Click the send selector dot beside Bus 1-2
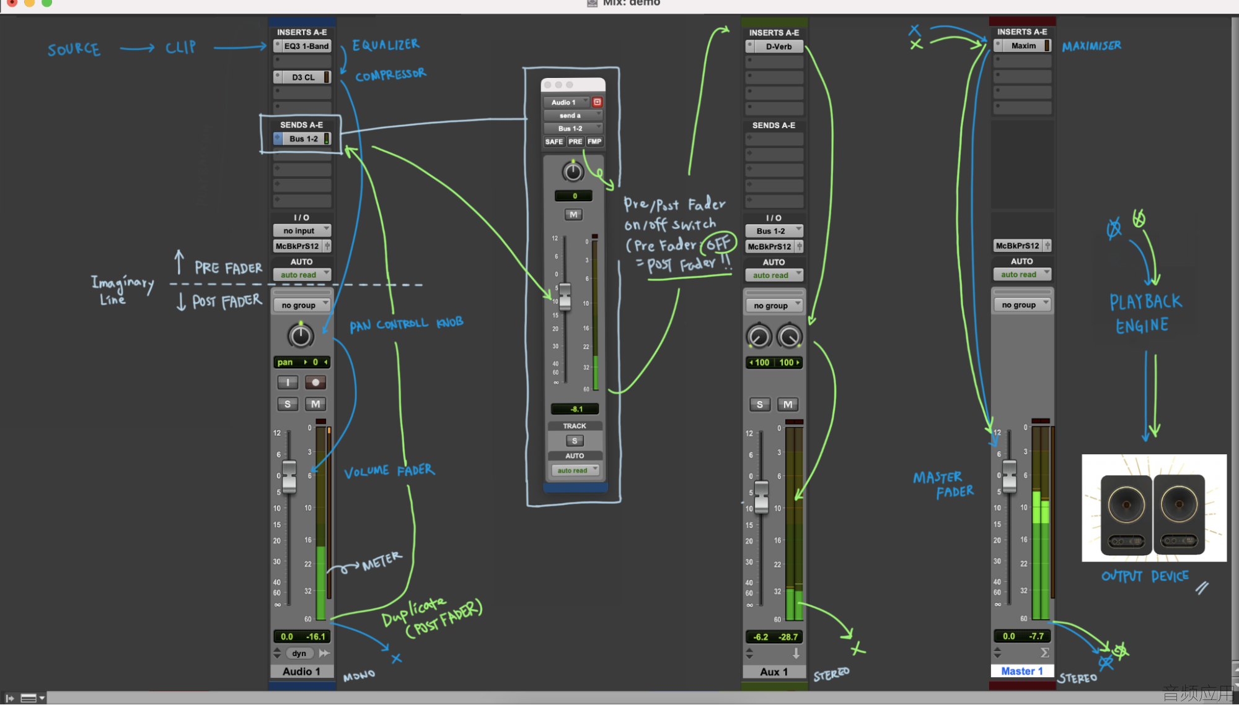The width and height of the screenshot is (1239, 705). coord(278,139)
